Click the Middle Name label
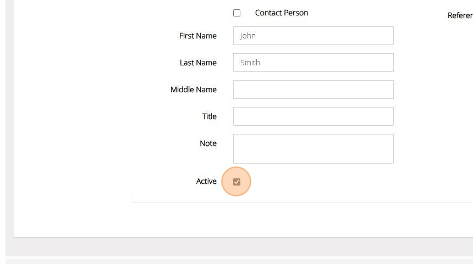473x264 pixels. click(x=193, y=89)
